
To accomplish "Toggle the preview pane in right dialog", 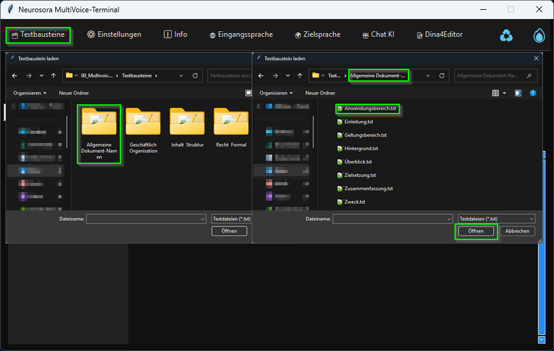I will 518,93.
